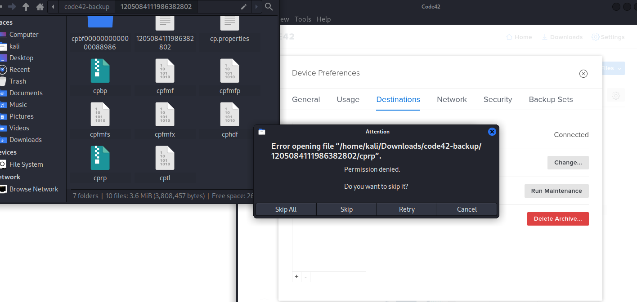
Task: Click Retry in the Attention dialog
Action: pyautogui.click(x=407, y=209)
